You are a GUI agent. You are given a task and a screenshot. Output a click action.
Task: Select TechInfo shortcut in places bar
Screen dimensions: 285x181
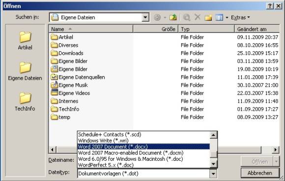point(25,102)
